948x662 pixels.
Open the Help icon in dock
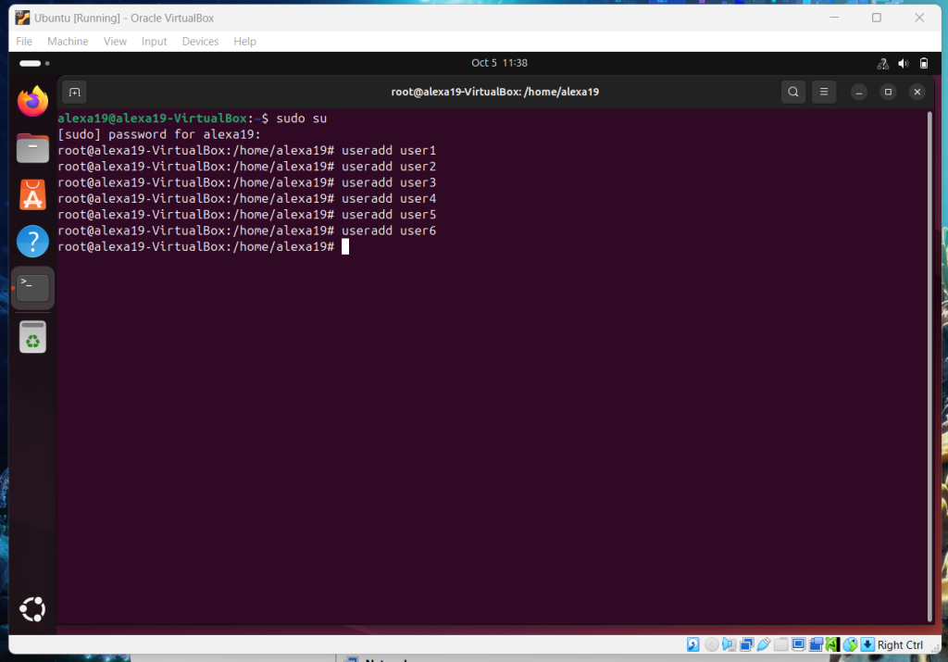32,242
